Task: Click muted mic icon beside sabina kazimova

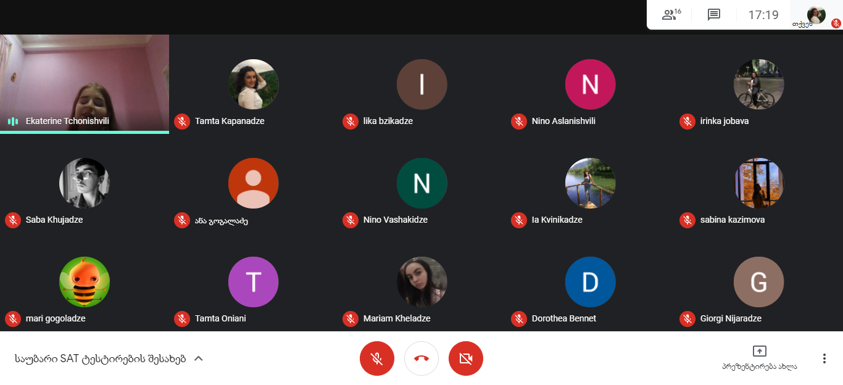Action: 687,220
